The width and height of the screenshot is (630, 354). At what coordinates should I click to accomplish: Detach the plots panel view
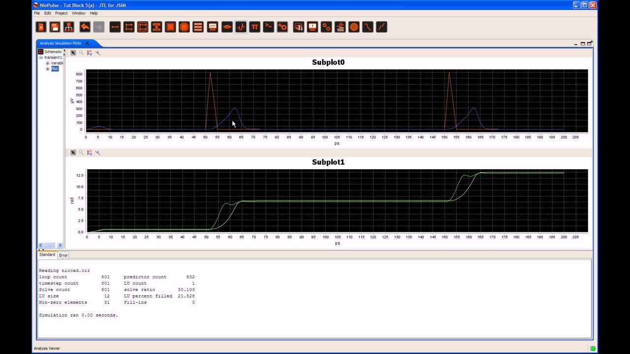click(590, 43)
